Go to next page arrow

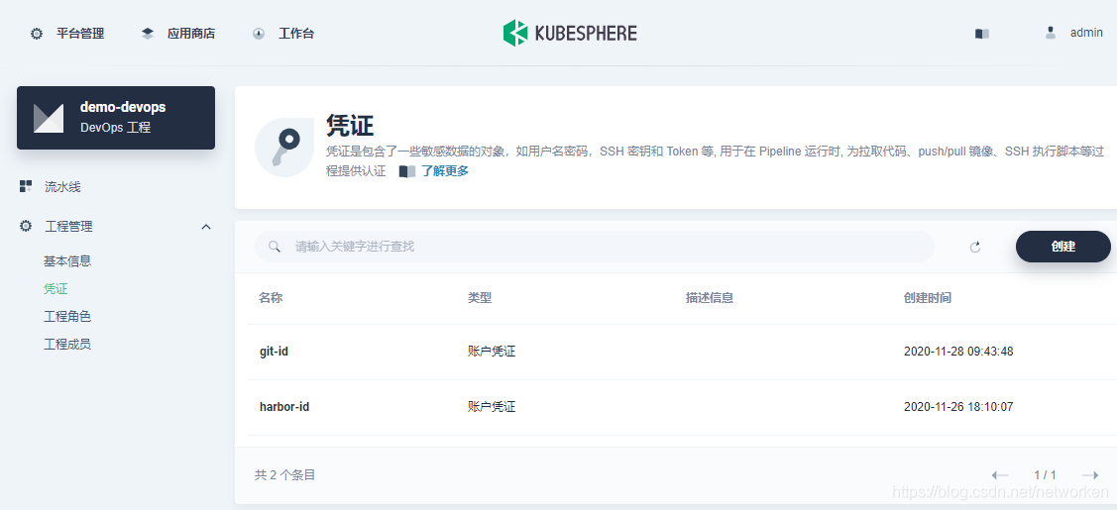(1089, 475)
